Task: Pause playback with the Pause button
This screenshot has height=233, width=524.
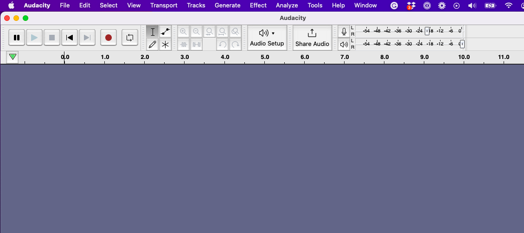Action: [17, 38]
